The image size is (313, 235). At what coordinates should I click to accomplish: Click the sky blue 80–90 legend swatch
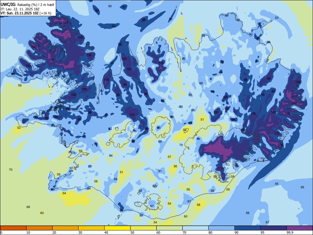222,228
